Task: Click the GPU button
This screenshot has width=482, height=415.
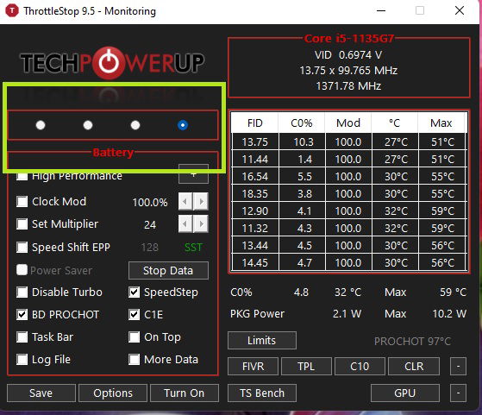Action: click(405, 393)
